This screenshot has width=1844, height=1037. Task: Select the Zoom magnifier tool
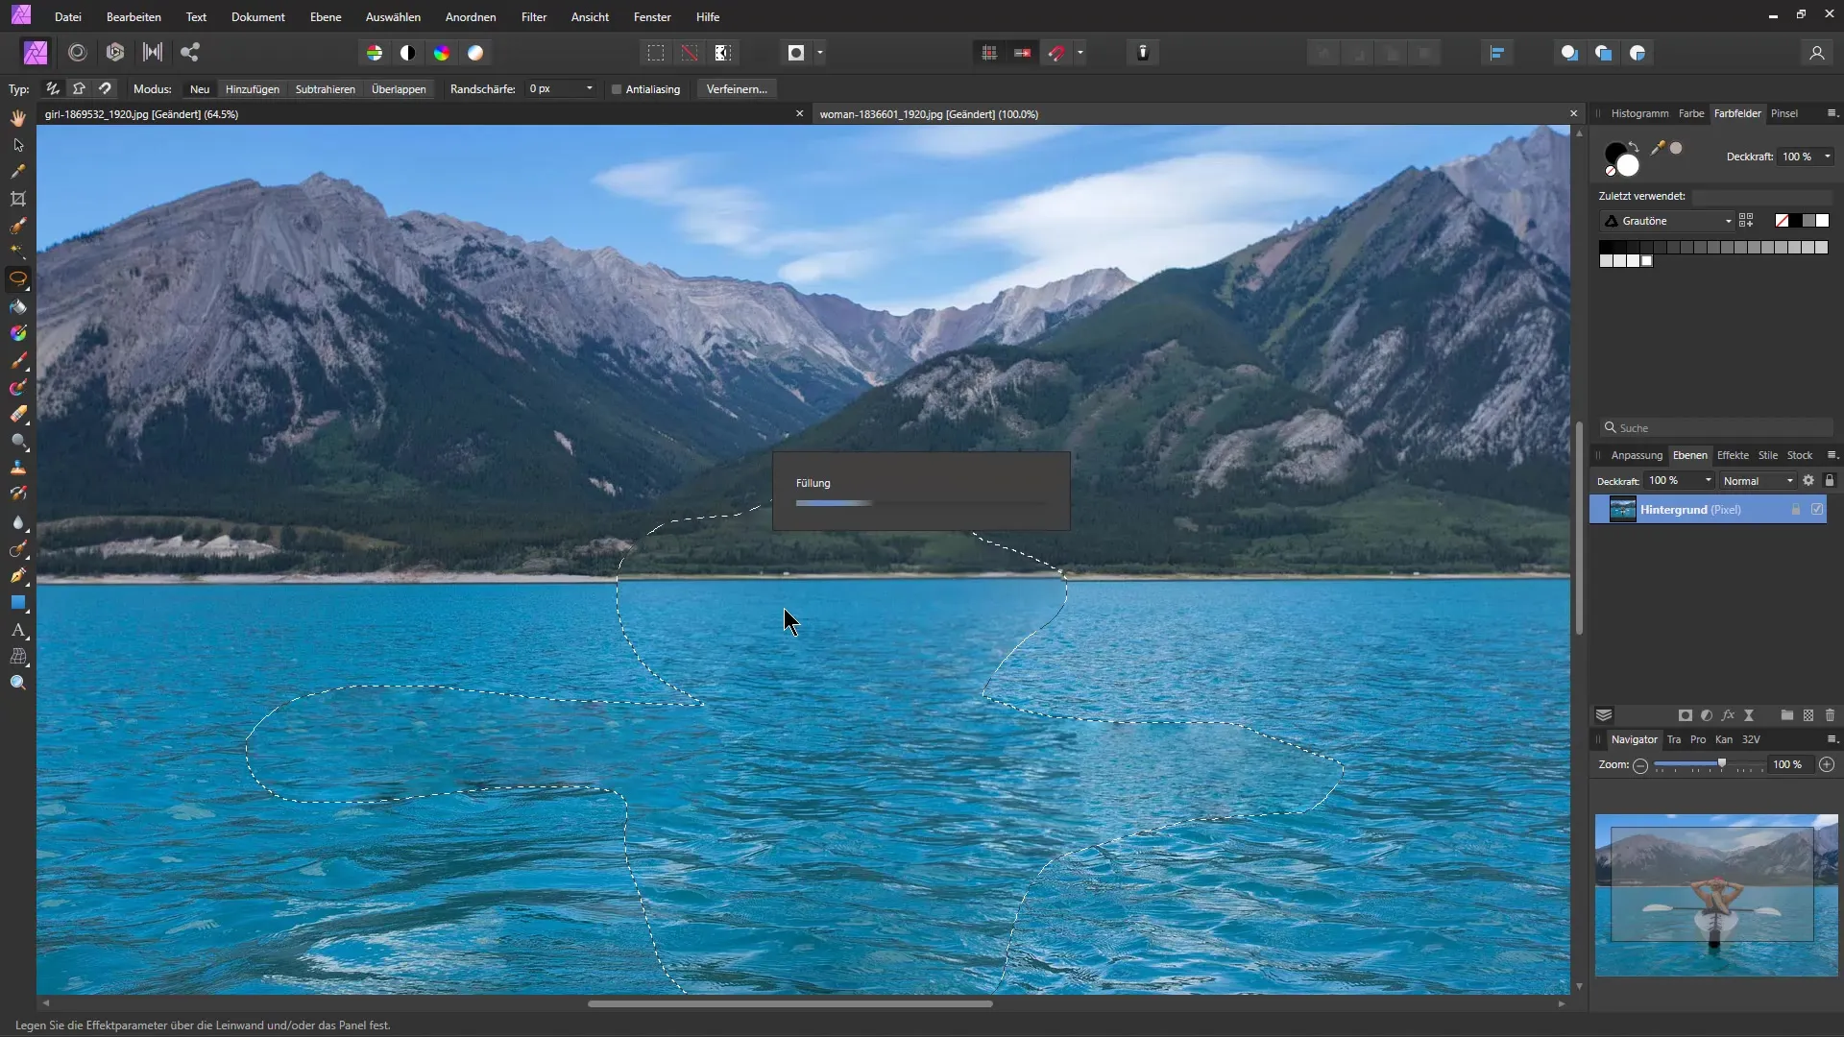(18, 683)
